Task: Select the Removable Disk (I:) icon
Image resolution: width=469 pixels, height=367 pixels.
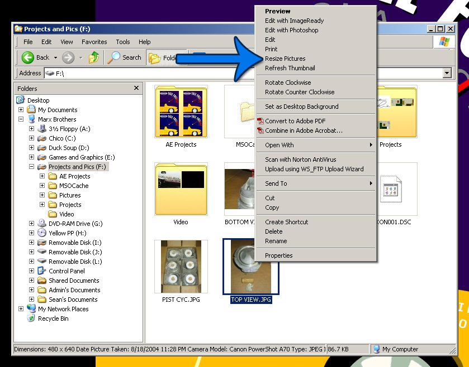Action: coord(42,242)
